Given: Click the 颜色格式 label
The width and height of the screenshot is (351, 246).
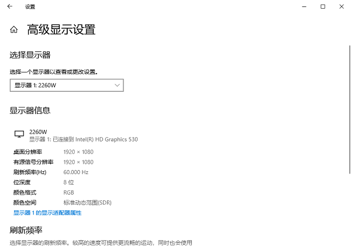Looking at the screenshot, I should [x=25, y=193].
